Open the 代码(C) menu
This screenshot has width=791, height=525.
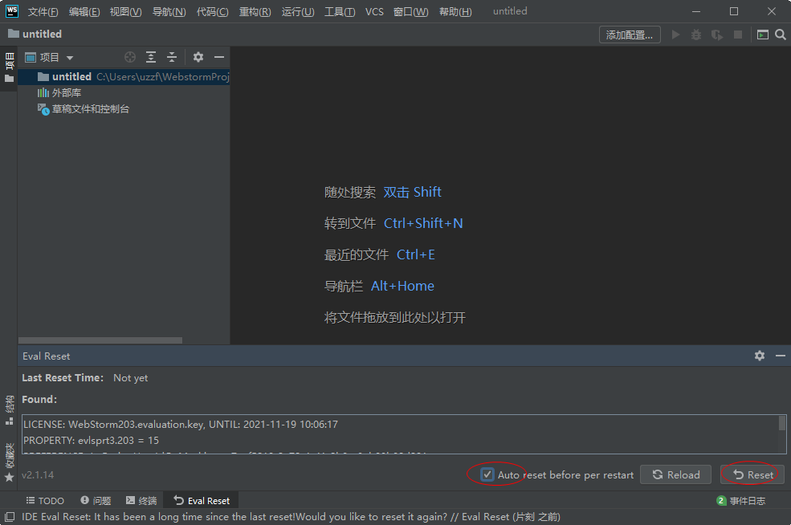point(212,11)
